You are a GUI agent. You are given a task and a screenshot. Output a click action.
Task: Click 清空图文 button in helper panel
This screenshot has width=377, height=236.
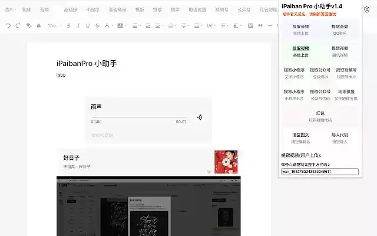(x=300, y=138)
